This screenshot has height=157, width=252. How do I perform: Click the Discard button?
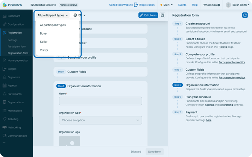click(136, 151)
